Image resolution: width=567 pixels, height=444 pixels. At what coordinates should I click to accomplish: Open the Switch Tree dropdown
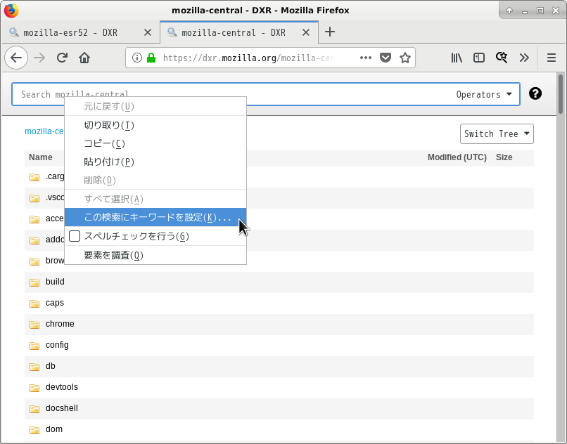pyautogui.click(x=497, y=133)
